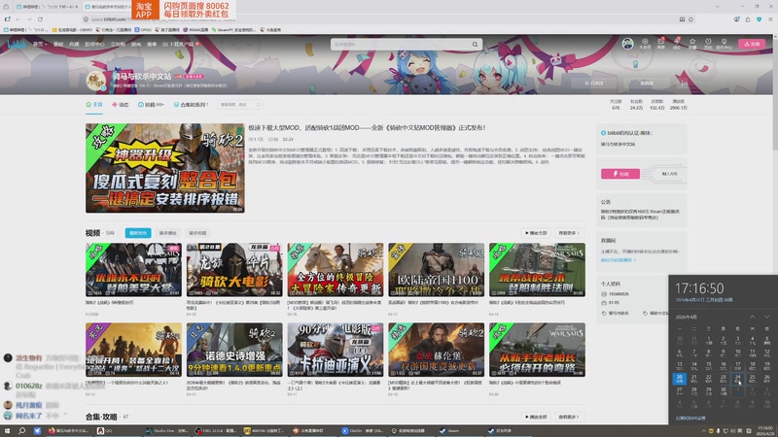Click 播放全部 in the 视频 section

click(536, 233)
